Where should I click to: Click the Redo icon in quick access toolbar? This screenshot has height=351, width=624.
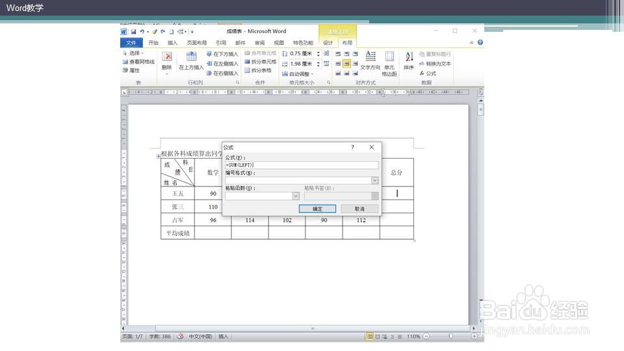[162, 31]
